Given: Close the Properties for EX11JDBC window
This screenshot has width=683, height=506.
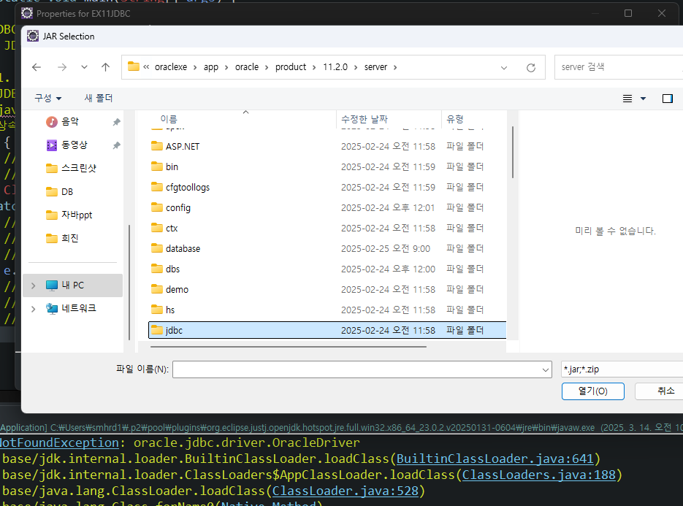Looking at the screenshot, I should (x=662, y=13).
